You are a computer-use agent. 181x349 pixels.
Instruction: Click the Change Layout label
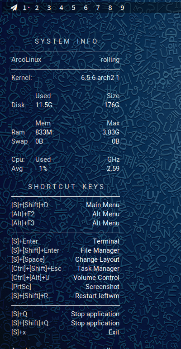pyautogui.click(x=97, y=259)
